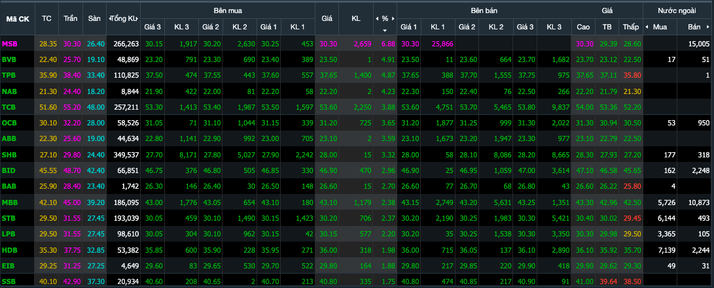Click MSB matched price 30.30 in Giá column

coord(328,44)
